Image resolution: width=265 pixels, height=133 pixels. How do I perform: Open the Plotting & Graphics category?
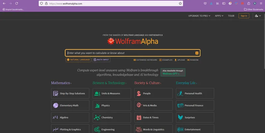click(70, 129)
